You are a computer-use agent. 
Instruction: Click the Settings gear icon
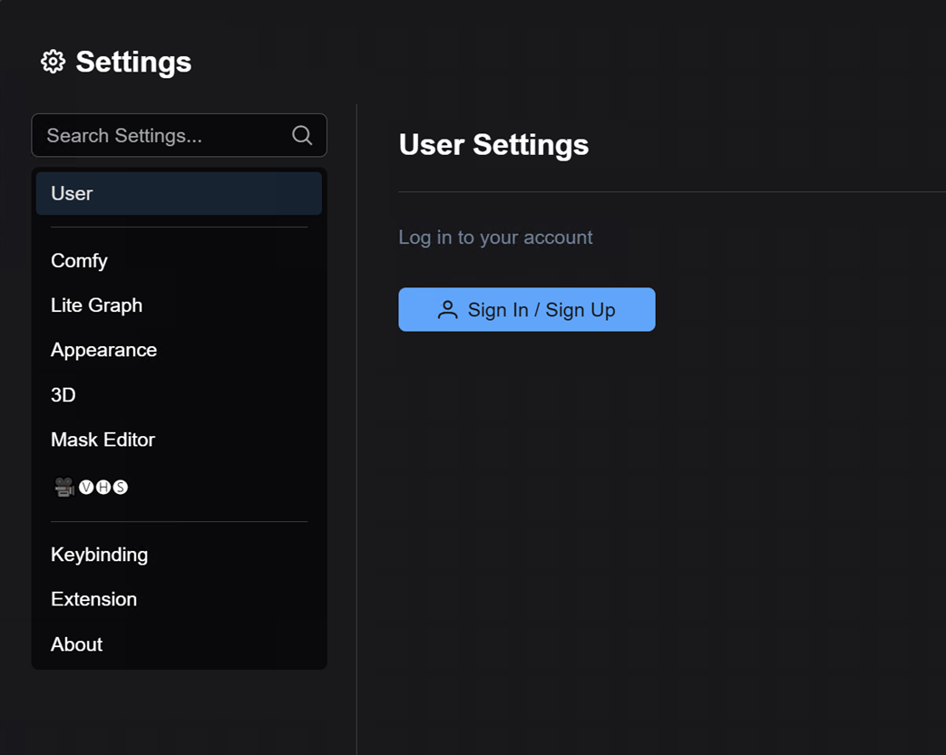coord(54,62)
